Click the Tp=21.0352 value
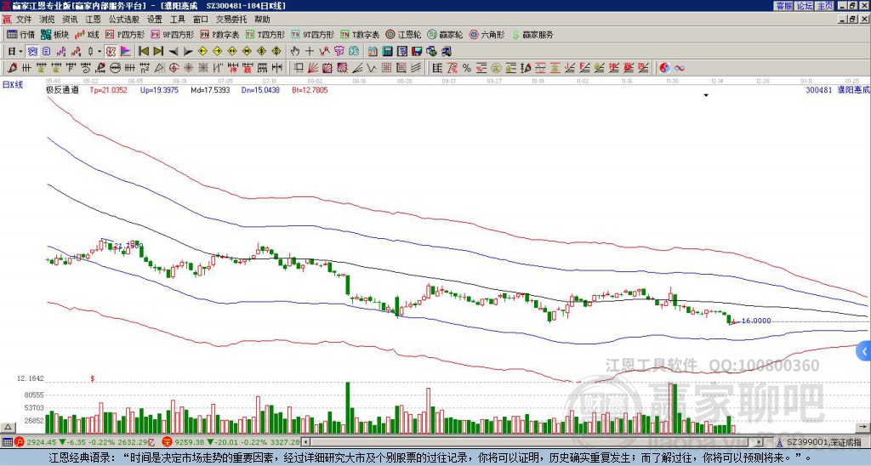Viewport: 871px width, 466px height. pyautogui.click(x=108, y=89)
